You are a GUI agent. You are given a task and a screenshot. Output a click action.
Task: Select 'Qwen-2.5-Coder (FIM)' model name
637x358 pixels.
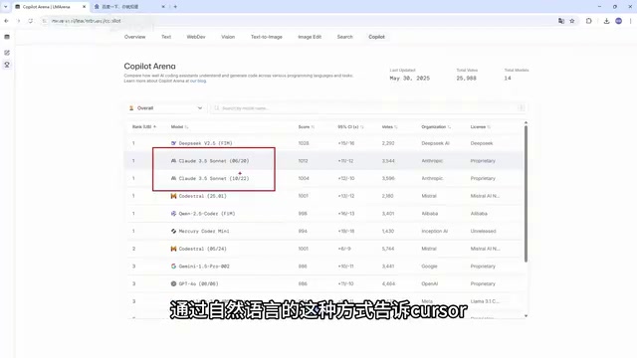click(207, 214)
